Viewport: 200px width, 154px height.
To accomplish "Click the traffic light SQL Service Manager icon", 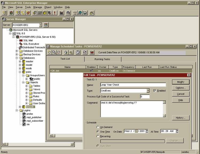I will tap(11, 13).
